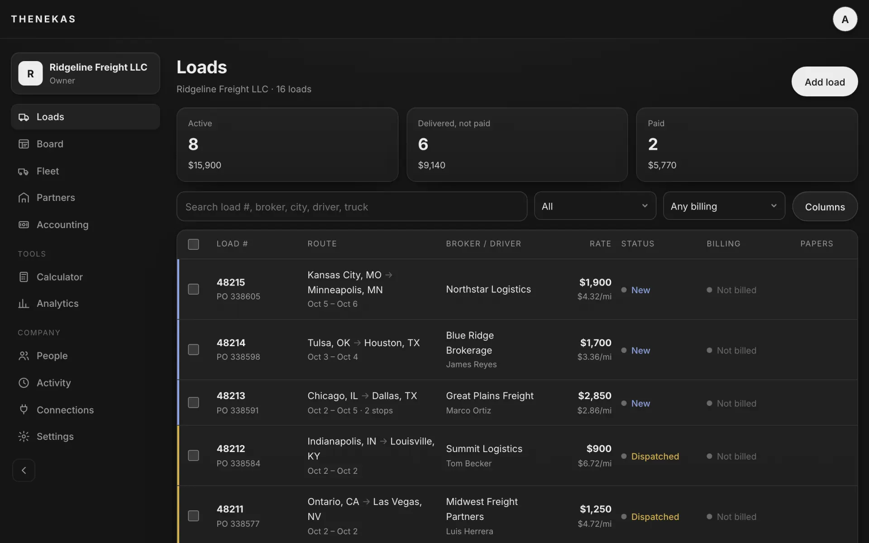Click the People icon under Company
The height and width of the screenshot is (543, 869).
(24, 356)
